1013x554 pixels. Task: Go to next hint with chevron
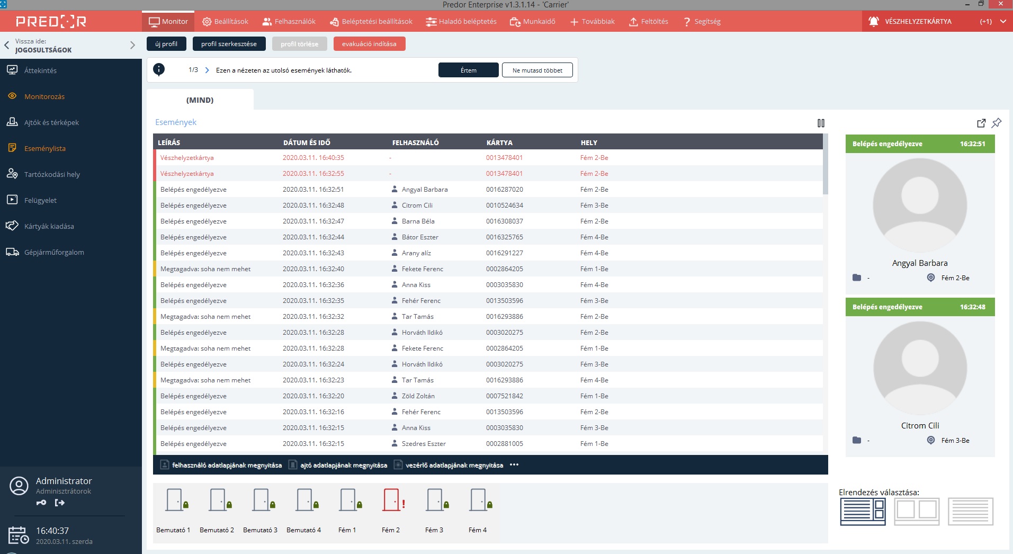pyautogui.click(x=207, y=70)
